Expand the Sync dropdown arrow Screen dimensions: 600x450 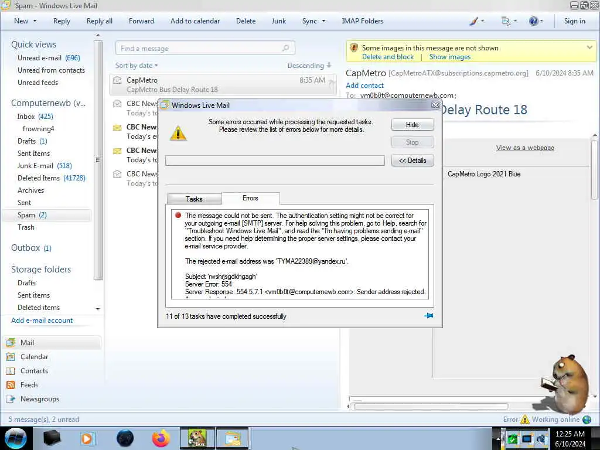(323, 21)
